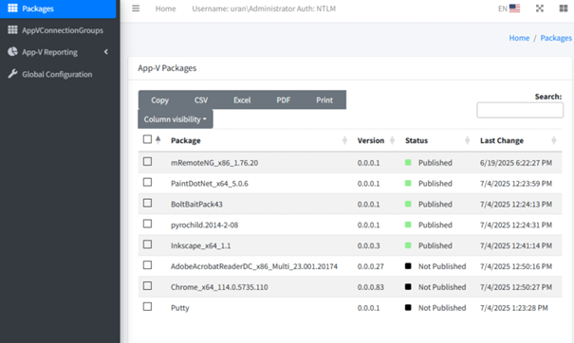Export table using the Excel button
574x343 pixels.
242,99
